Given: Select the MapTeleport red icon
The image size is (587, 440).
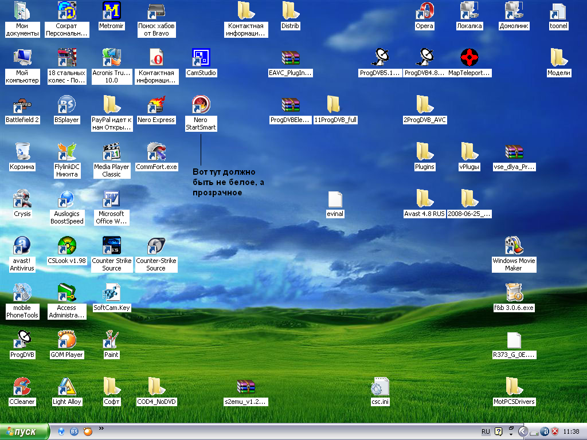Looking at the screenshot, I should 469,57.
